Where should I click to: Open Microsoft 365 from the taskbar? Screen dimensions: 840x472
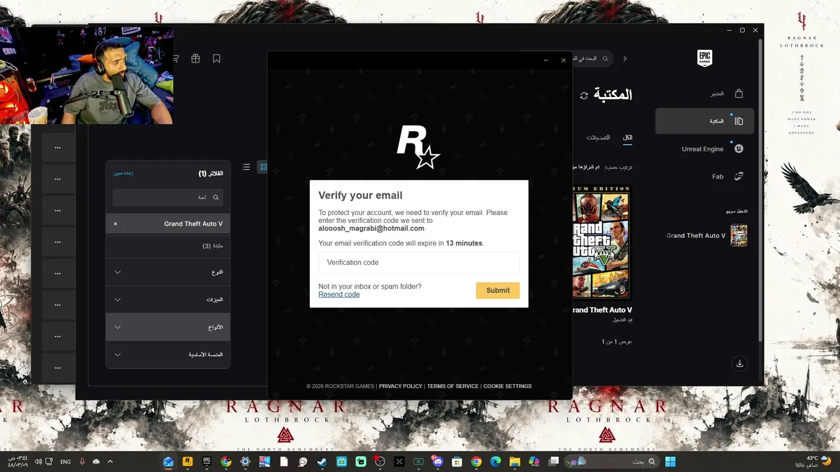tap(534, 462)
